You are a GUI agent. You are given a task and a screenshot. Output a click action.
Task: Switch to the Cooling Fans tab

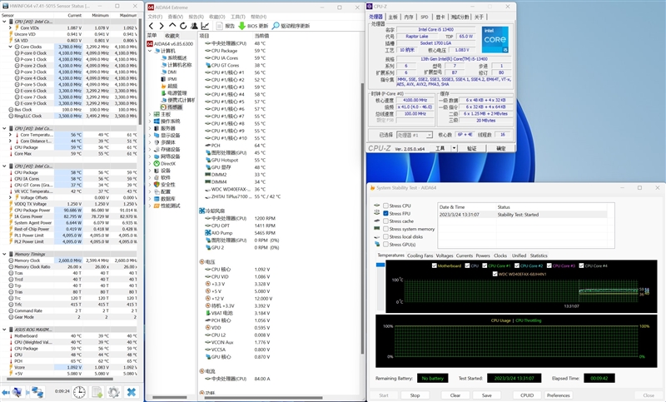point(420,256)
